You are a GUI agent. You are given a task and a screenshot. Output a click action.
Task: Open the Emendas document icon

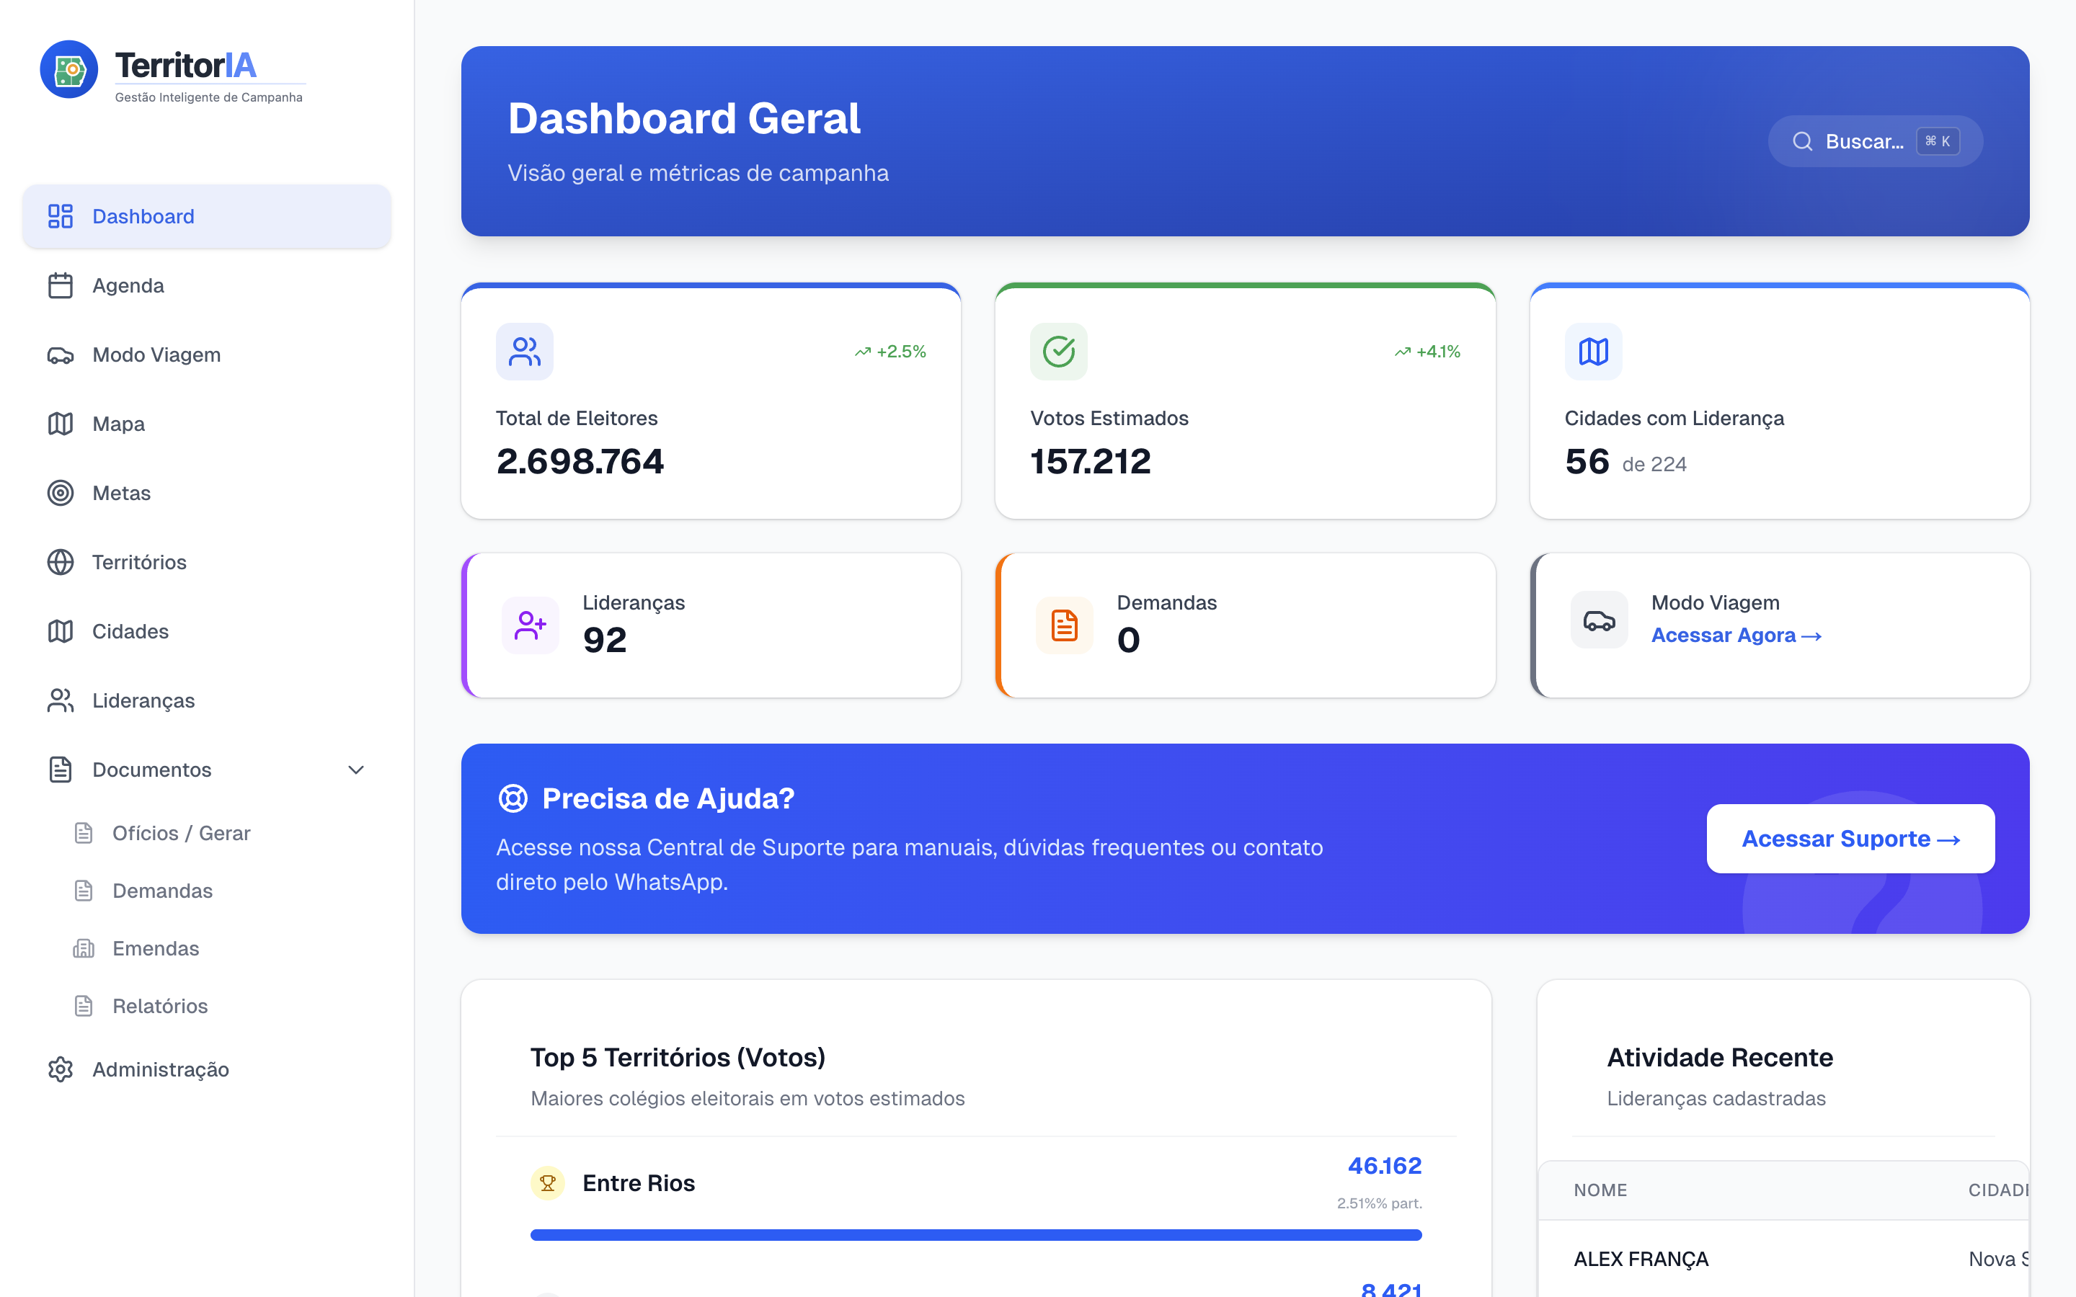pyautogui.click(x=83, y=948)
